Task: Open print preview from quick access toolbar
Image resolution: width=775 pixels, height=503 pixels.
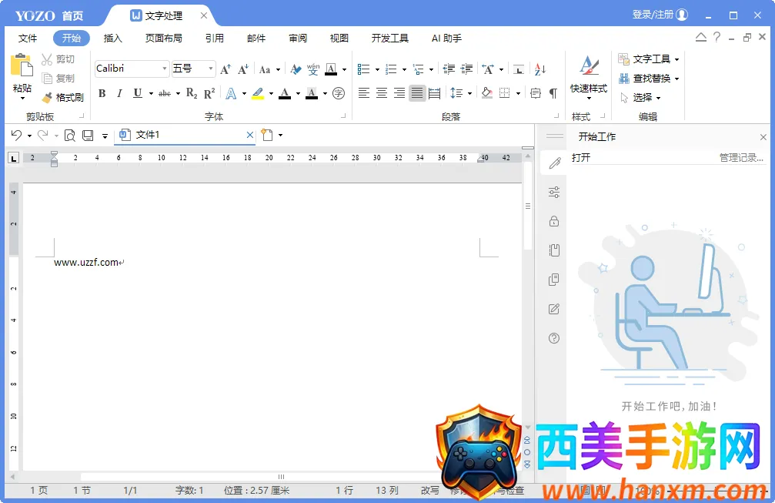Action: [69, 136]
